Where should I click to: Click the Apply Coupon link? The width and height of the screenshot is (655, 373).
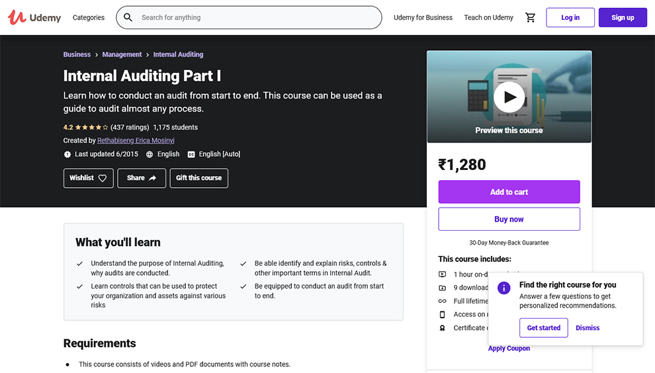coord(509,349)
